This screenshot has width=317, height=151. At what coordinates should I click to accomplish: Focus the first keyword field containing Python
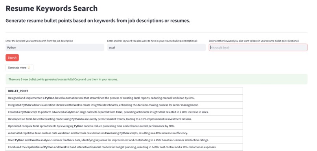55,48
